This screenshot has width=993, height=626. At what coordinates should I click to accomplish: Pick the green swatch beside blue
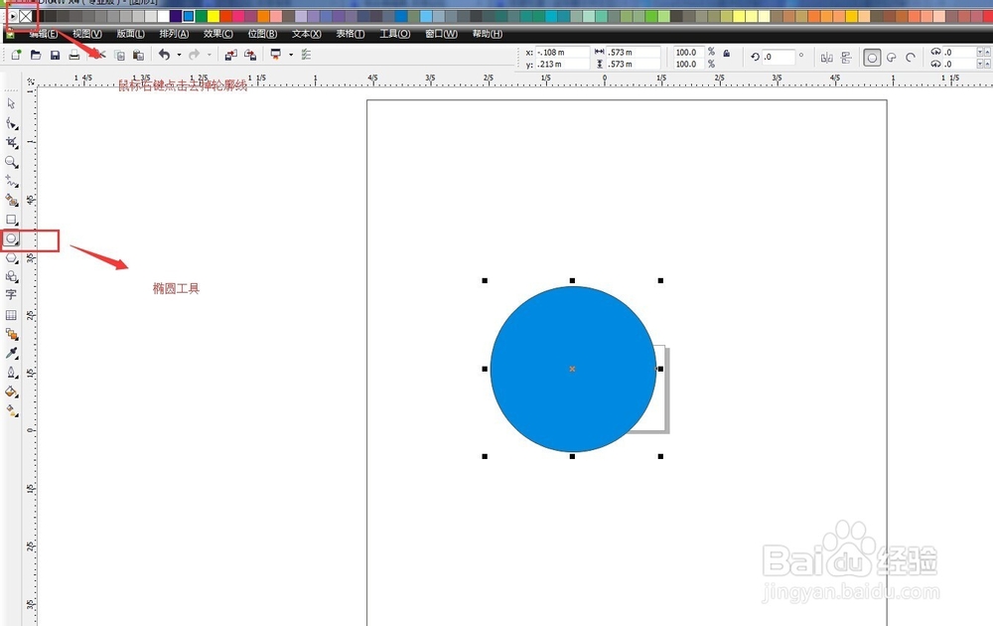coord(202,17)
